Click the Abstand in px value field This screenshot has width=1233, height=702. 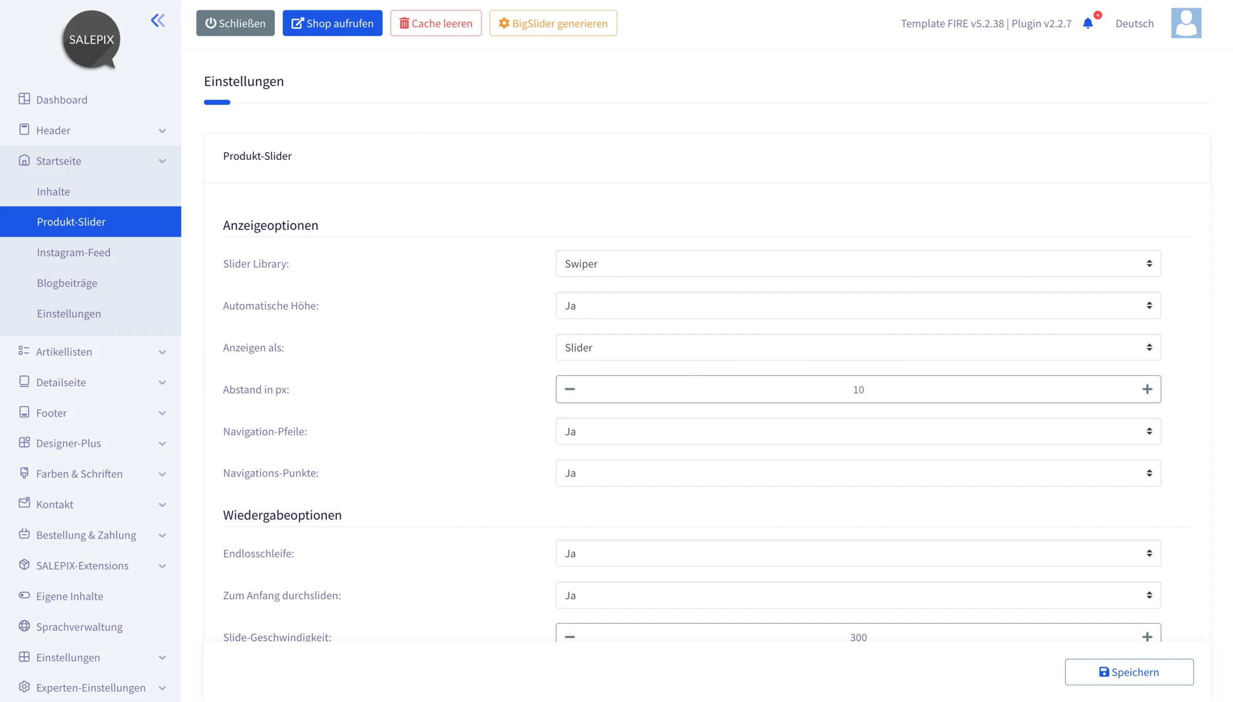point(858,389)
